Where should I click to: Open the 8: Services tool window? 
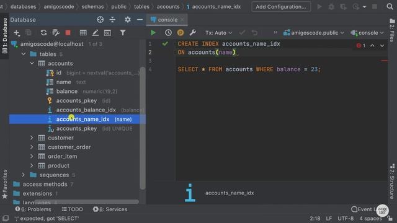(x=110, y=209)
